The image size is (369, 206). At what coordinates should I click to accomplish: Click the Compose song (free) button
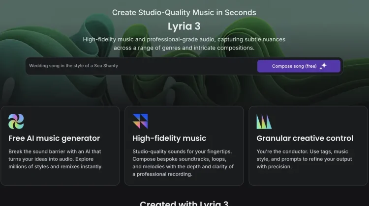tap(299, 66)
